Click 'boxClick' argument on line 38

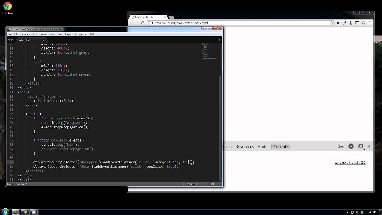155,166
